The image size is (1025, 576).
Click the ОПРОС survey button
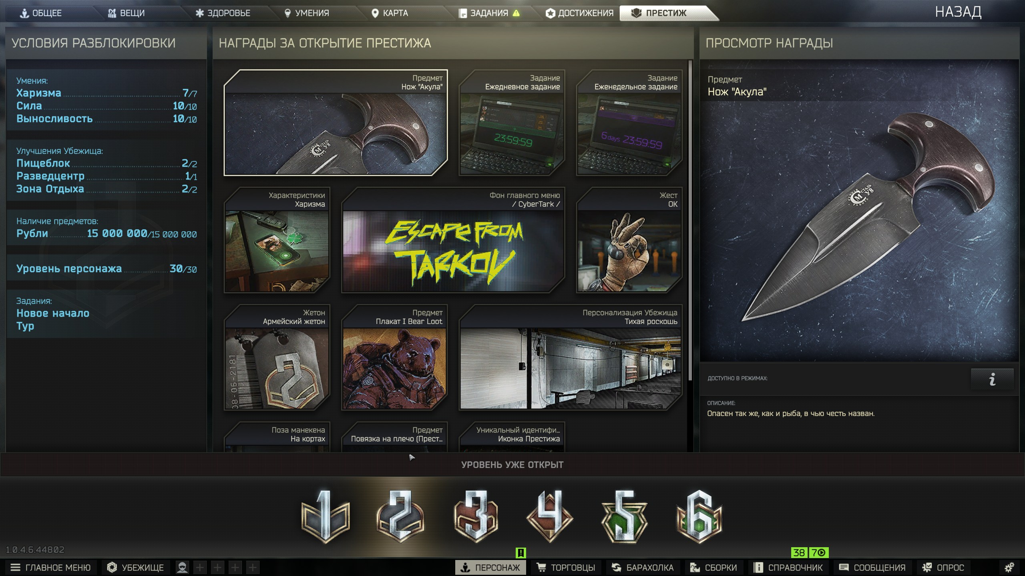(943, 567)
